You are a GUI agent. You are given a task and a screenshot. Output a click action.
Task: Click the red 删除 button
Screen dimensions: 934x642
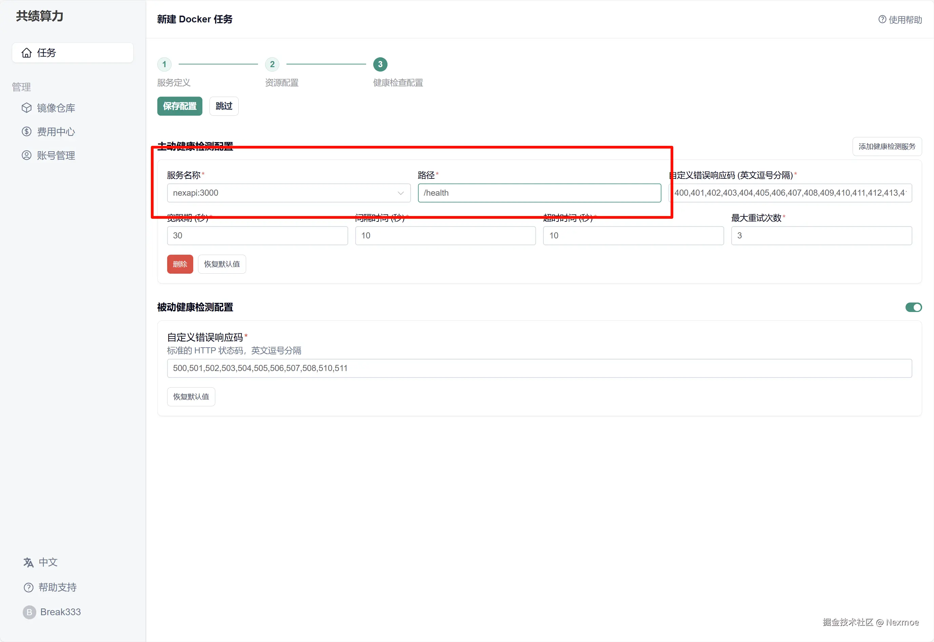click(180, 264)
